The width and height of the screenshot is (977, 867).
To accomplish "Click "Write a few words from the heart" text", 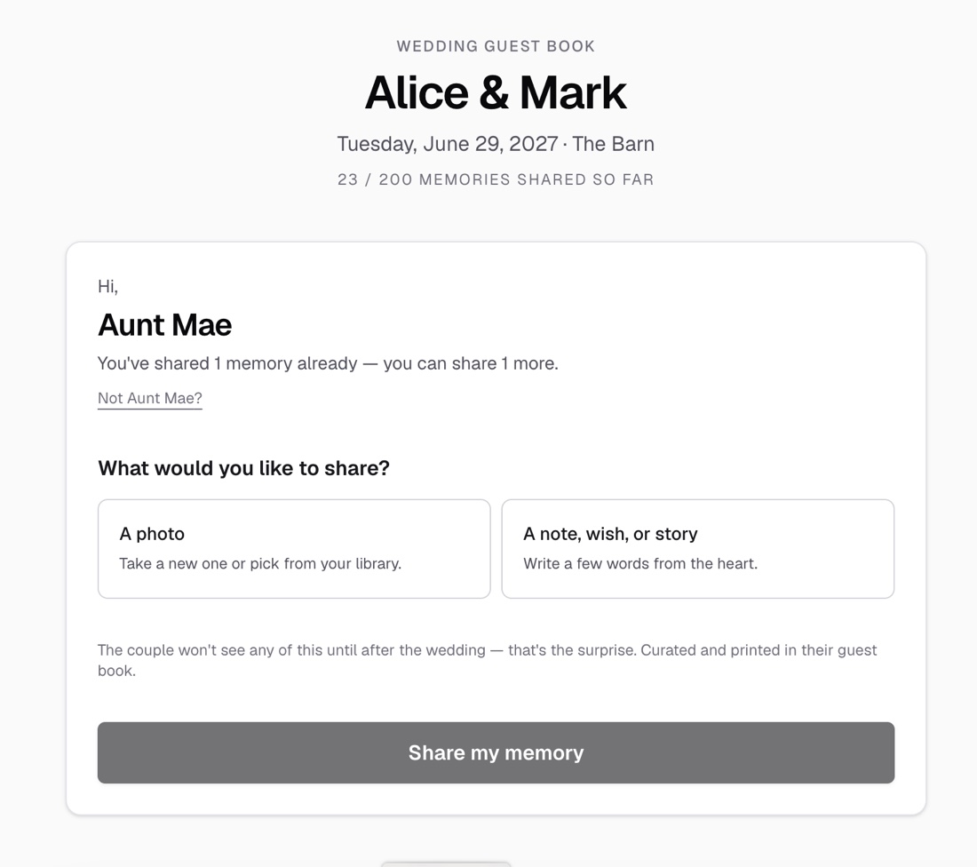I will click(640, 563).
